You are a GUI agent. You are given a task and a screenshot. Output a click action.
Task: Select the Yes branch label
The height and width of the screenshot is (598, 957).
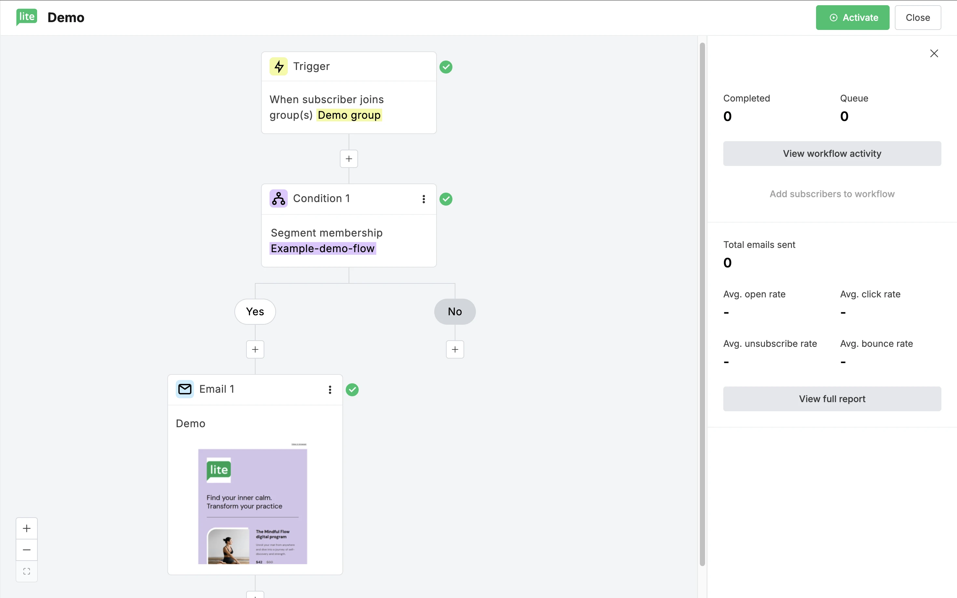tap(255, 312)
